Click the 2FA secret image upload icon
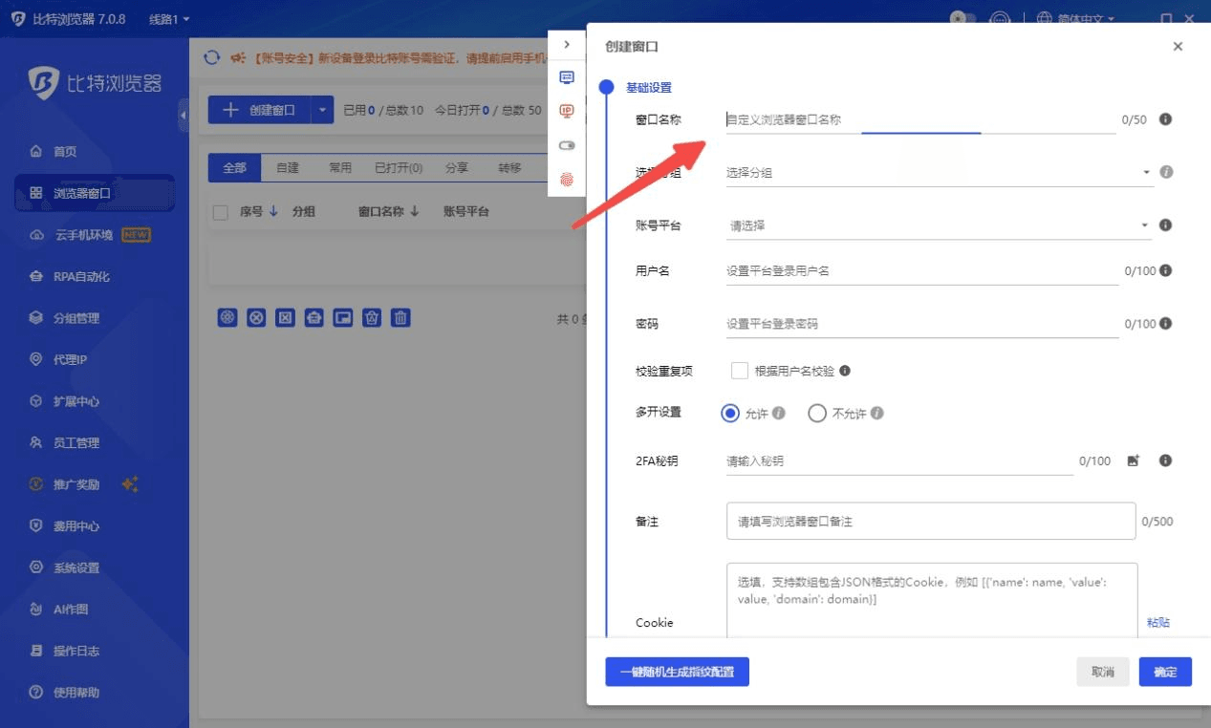Image resolution: width=1211 pixels, height=728 pixels. 1134,460
